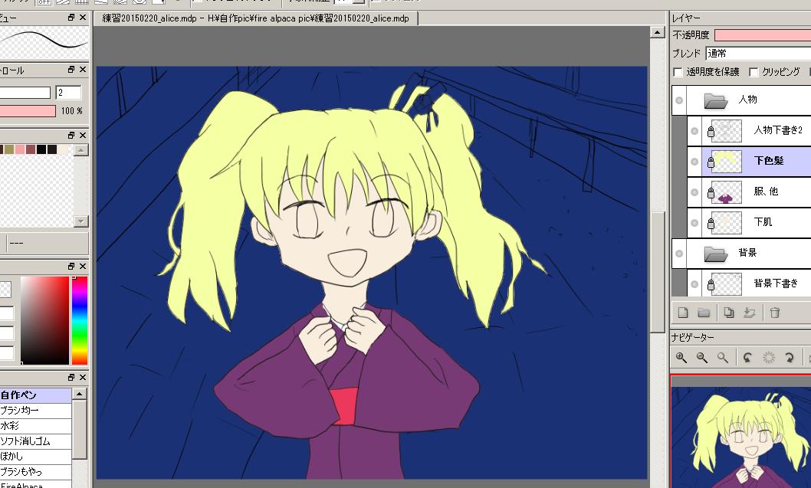Delete layer using the trash icon
The width and height of the screenshot is (811, 488).
coord(774,313)
